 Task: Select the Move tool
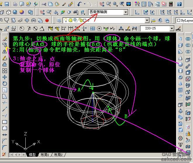click(5, 77)
